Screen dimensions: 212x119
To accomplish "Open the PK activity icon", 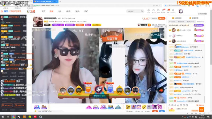I will (x=37, y=107).
